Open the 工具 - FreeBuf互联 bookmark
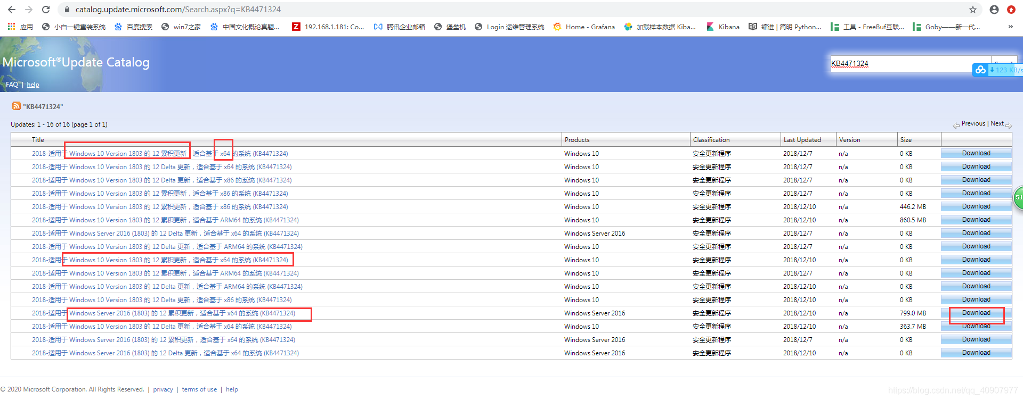 click(x=867, y=27)
